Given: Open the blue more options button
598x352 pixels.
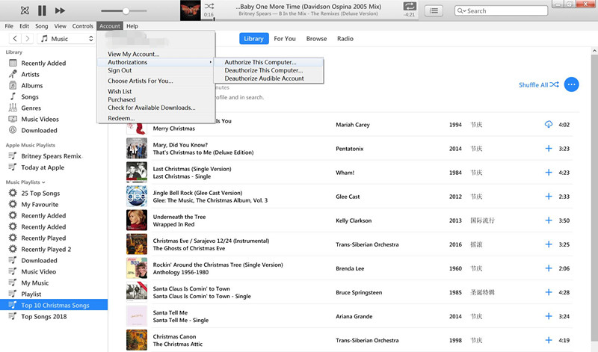Looking at the screenshot, I should coord(571,84).
